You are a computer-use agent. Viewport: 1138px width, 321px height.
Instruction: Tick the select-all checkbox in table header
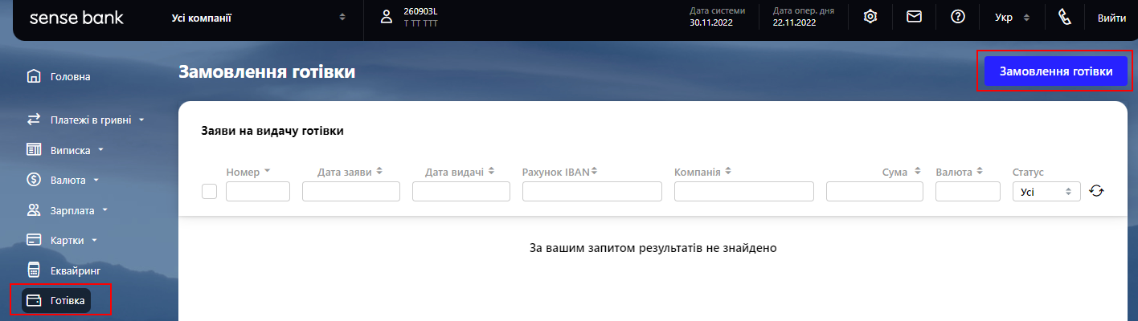(209, 191)
